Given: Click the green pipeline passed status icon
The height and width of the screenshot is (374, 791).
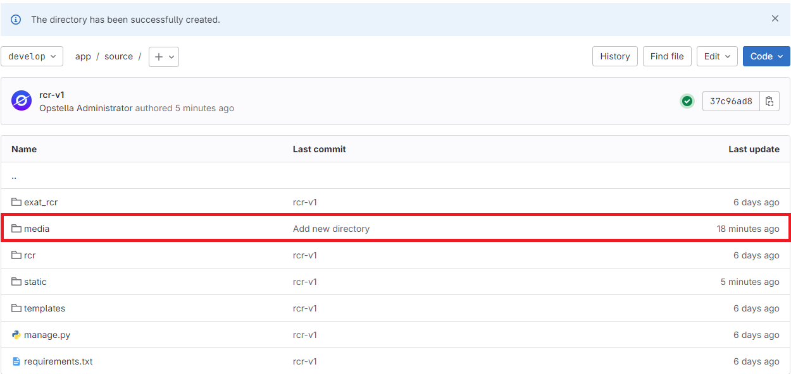Looking at the screenshot, I should tap(687, 101).
